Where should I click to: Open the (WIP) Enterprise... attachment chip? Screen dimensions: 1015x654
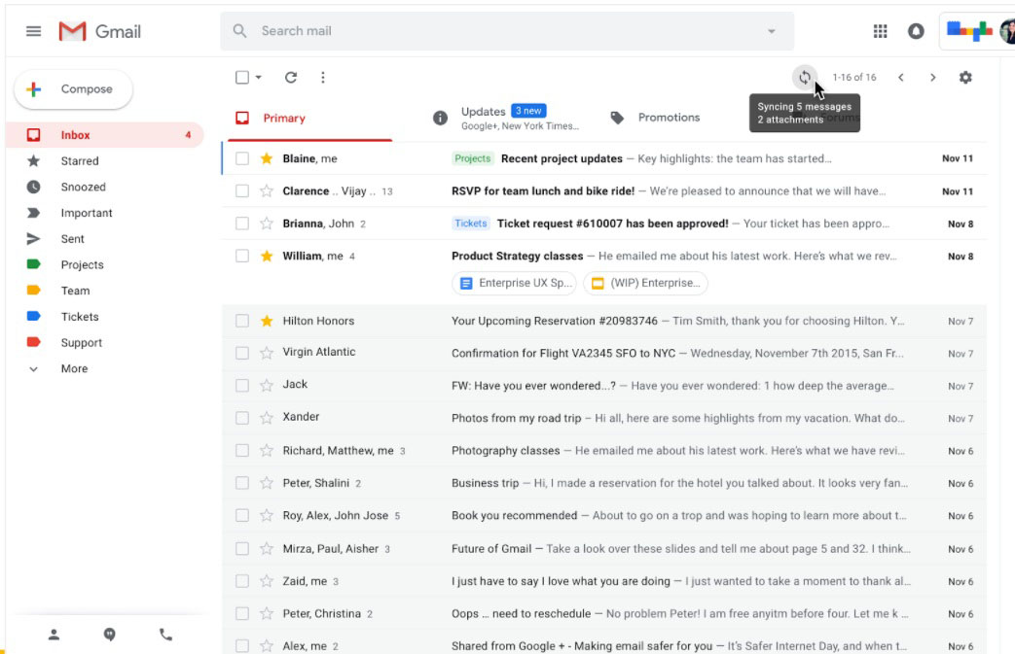click(645, 283)
